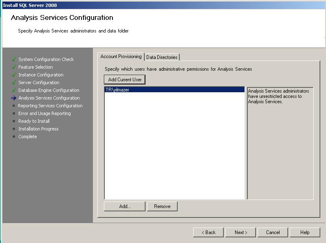Open the Data Directories tab
This screenshot has width=326, height=243.
[162, 57]
